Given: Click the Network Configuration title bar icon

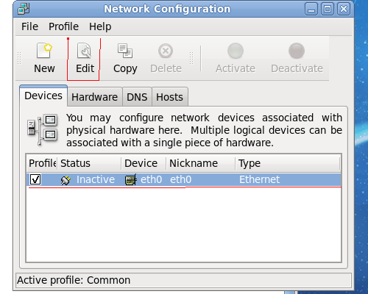Looking at the screenshot, I should (x=24, y=9).
